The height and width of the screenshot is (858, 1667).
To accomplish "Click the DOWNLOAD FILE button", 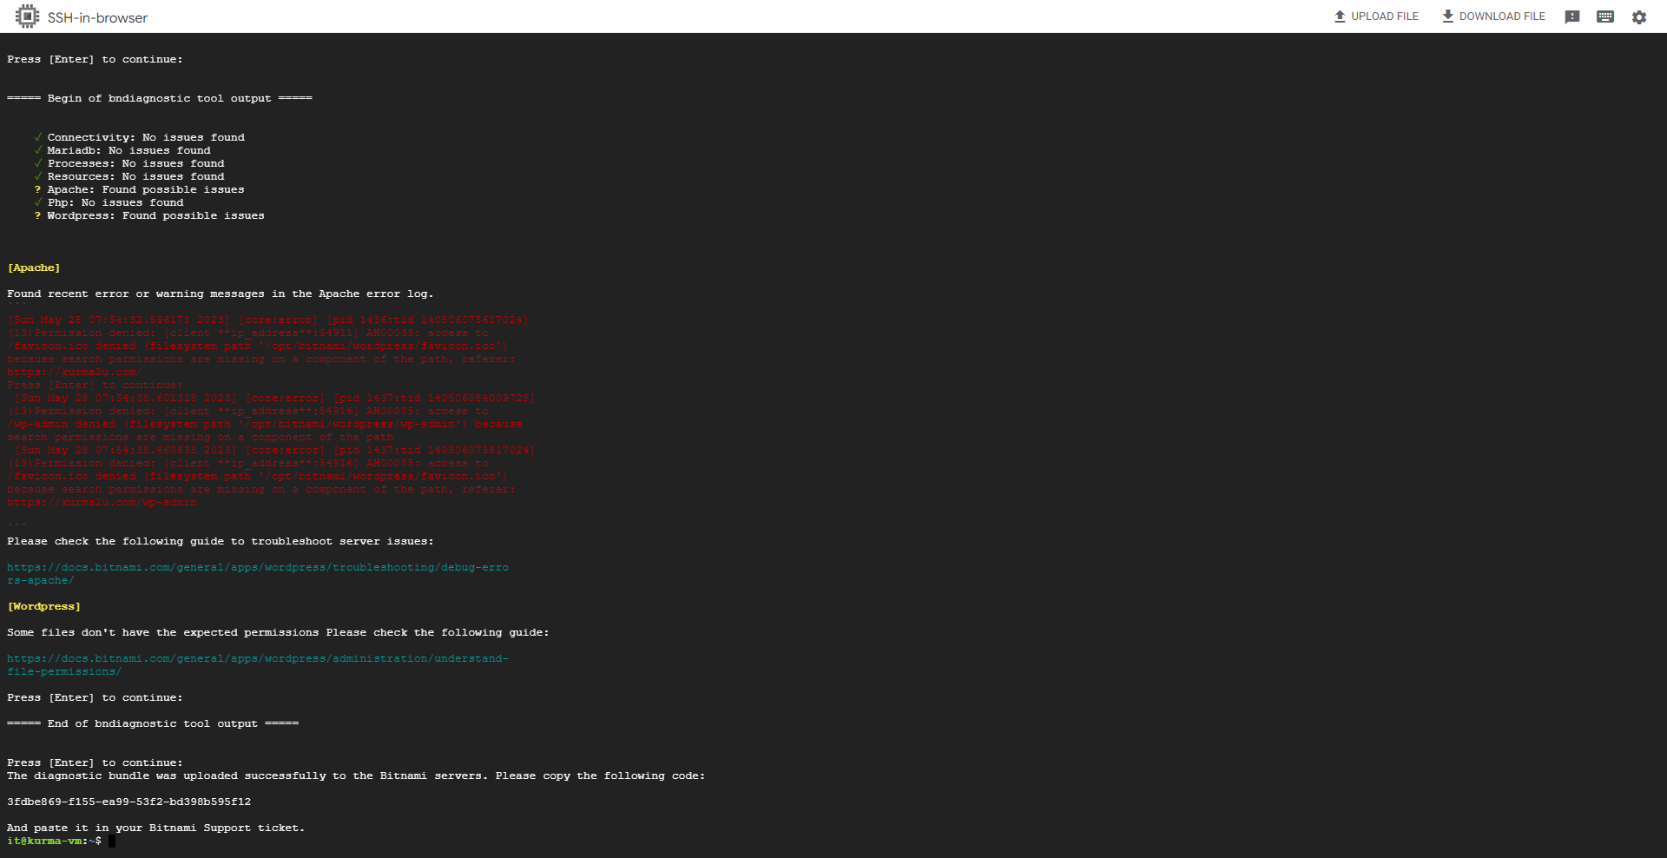I will (x=1493, y=16).
